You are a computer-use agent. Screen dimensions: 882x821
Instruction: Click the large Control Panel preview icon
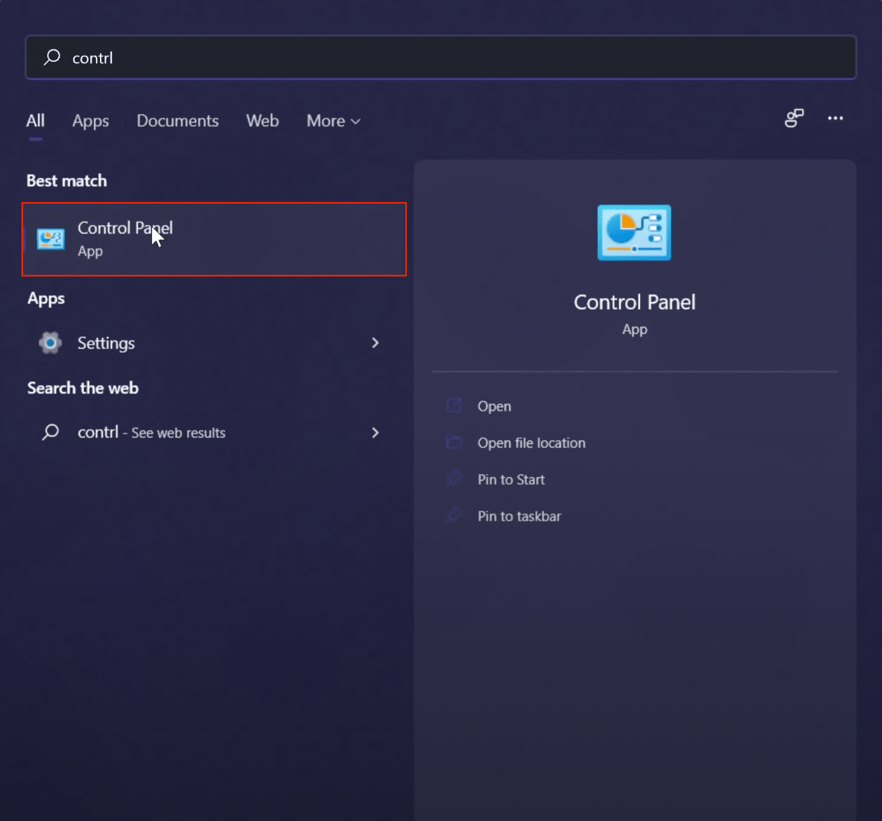pyautogui.click(x=635, y=233)
